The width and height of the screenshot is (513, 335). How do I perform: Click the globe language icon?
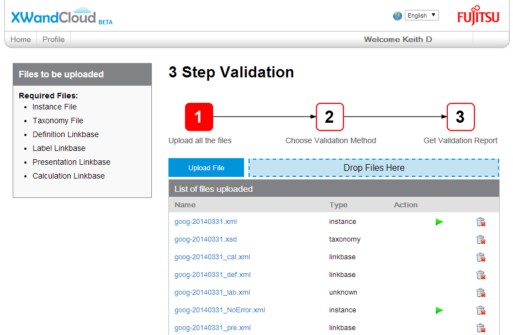tap(398, 16)
